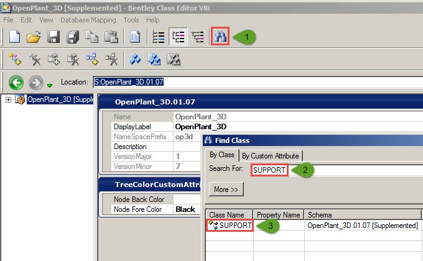This screenshot has height=261, width=423.
Task: Open the File menu
Action: (x=8, y=20)
